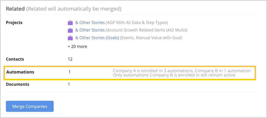Screen dimensions: 267x118
Task: Select the Documents count value 1
Action: point(69,84)
